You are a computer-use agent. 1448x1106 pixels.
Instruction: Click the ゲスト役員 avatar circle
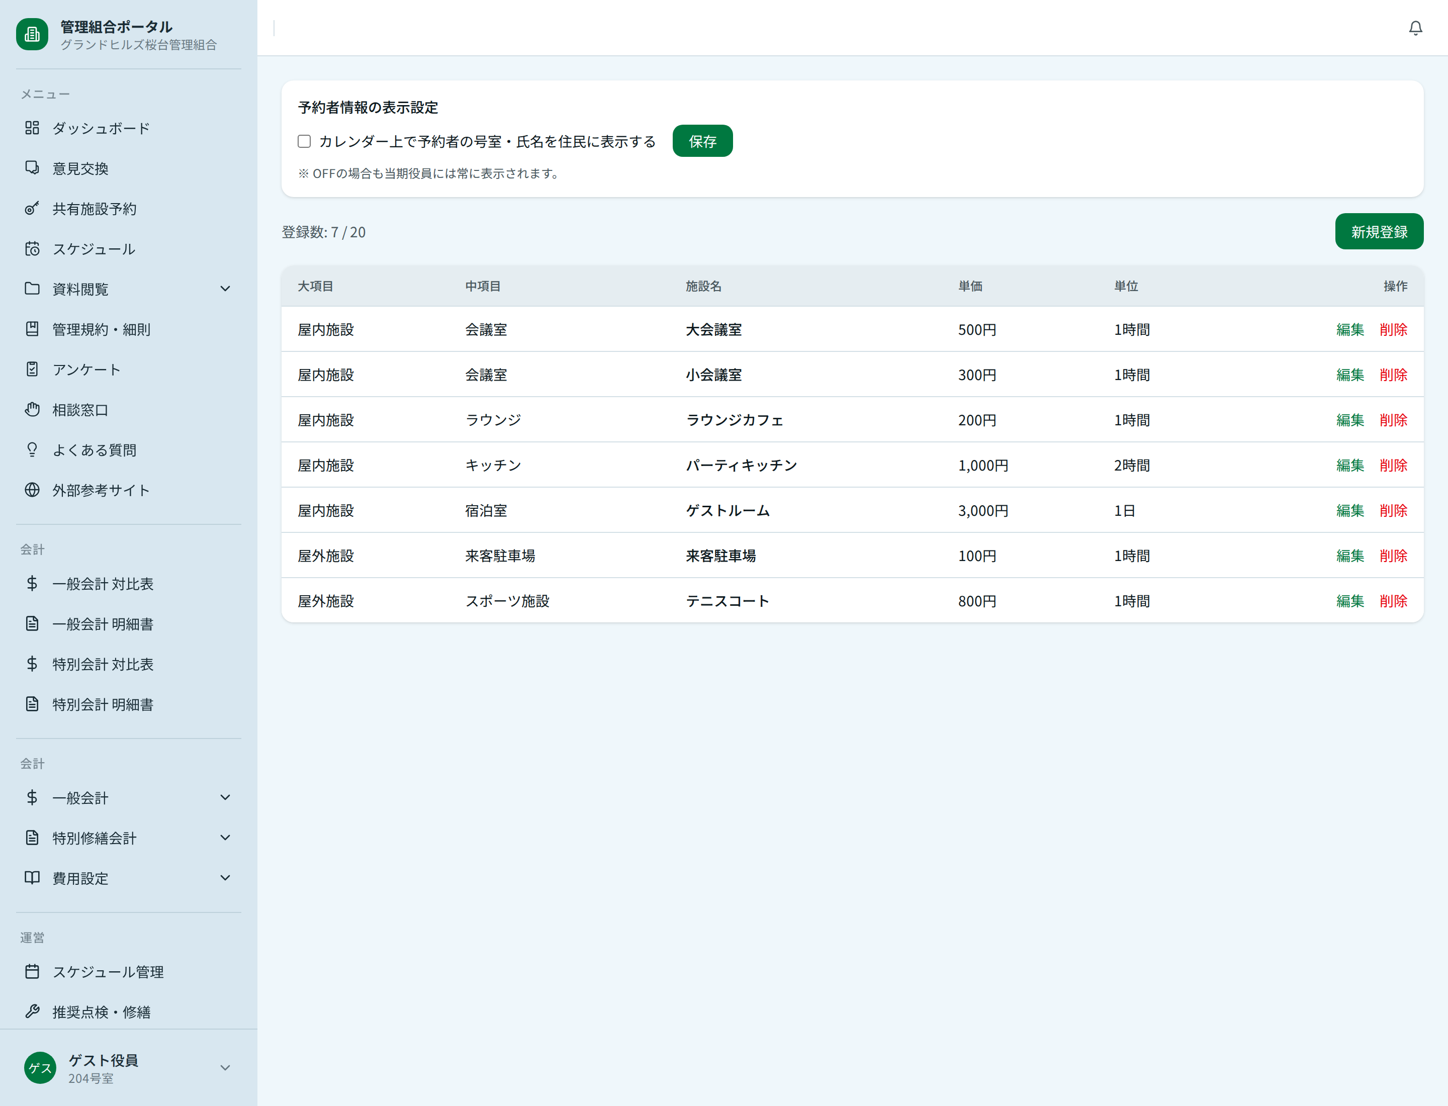[40, 1068]
